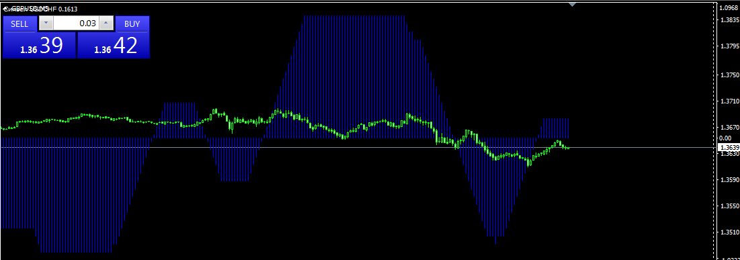Viewport: 740px width, 260px height.
Task: Collapse the one-click trading panel arrow
Action: coord(5,9)
